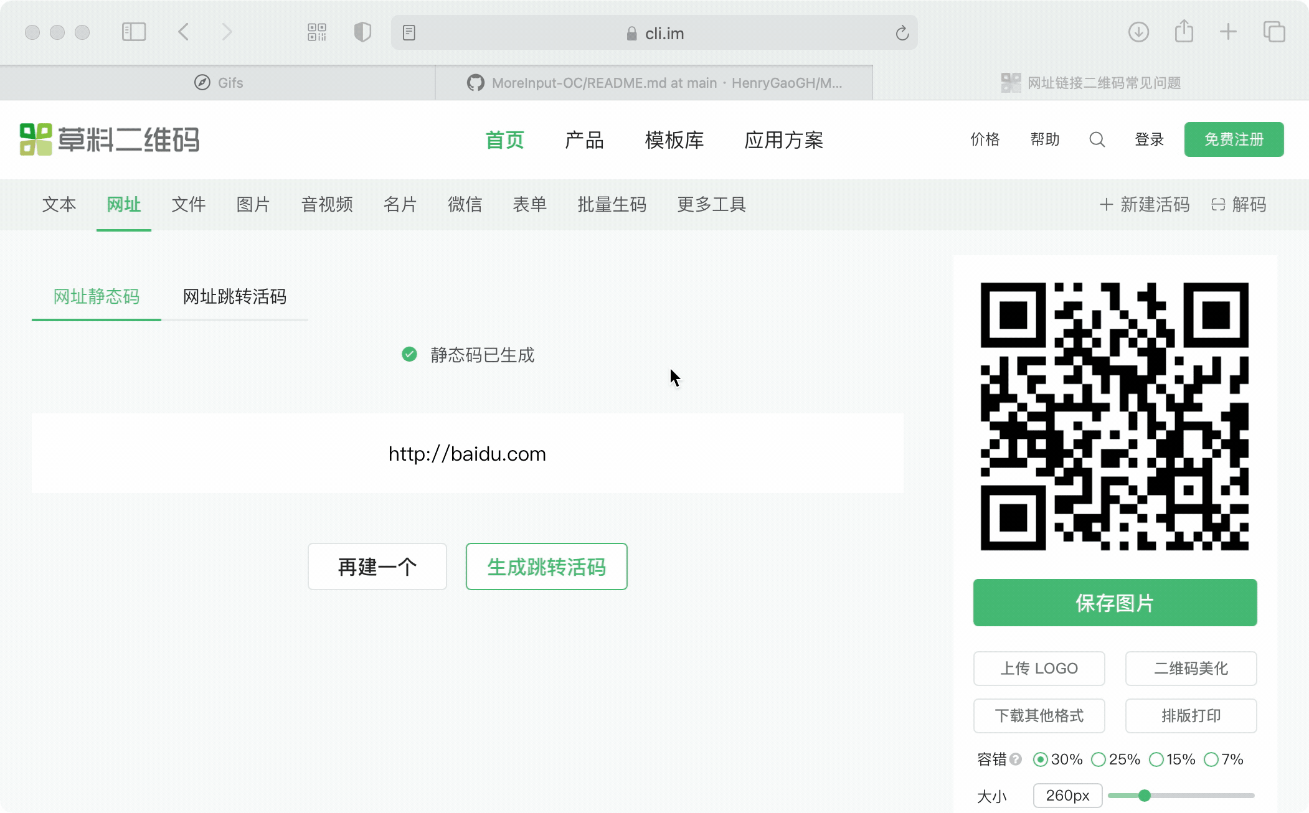Image resolution: width=1309 pixels, height=813 pixels.
Task: Open the site search magnifier icon
Action: click(1097, 139)
